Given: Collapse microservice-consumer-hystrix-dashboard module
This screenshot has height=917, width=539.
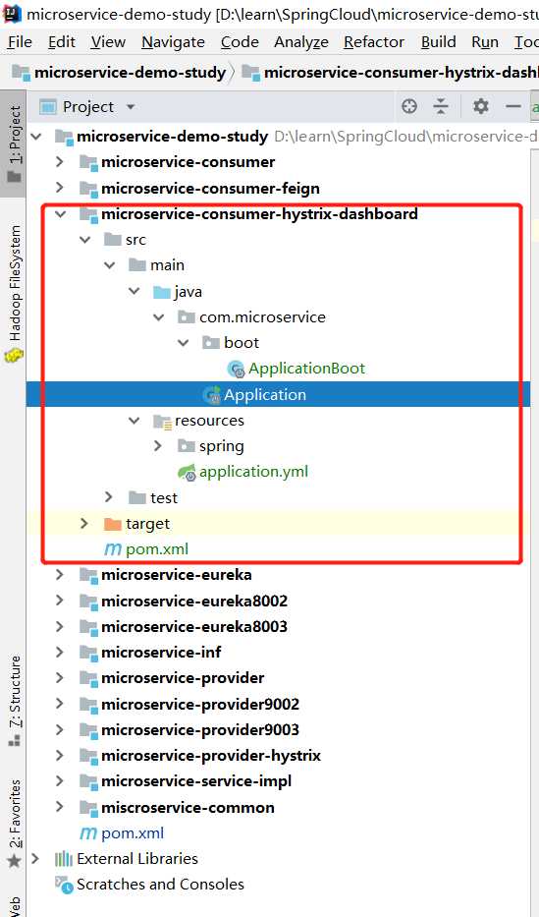Looking at the screenshot, I should (60, 214).
